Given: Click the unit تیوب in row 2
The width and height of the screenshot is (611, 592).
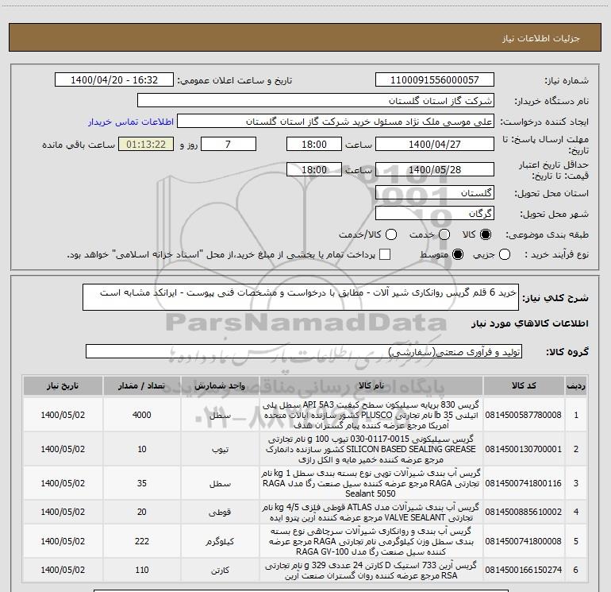Looking at the screenshot, I should tap(220, 450).
